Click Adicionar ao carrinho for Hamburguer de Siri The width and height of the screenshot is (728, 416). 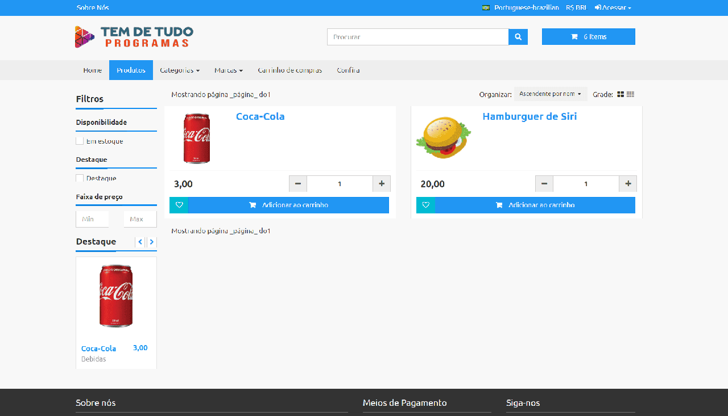[535, 205]
